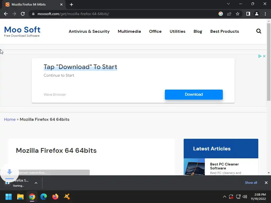This screenshot has height=203, width=271.
Task: Click the sync status tray icon
Action: (x=231, y=197)
